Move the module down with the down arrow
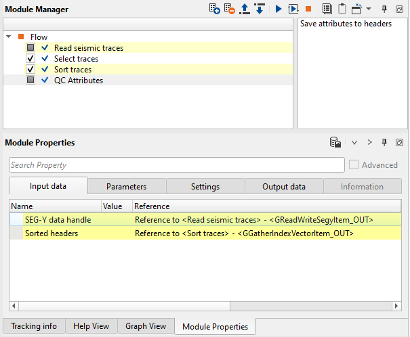410x337 pixels. [259, 9]
